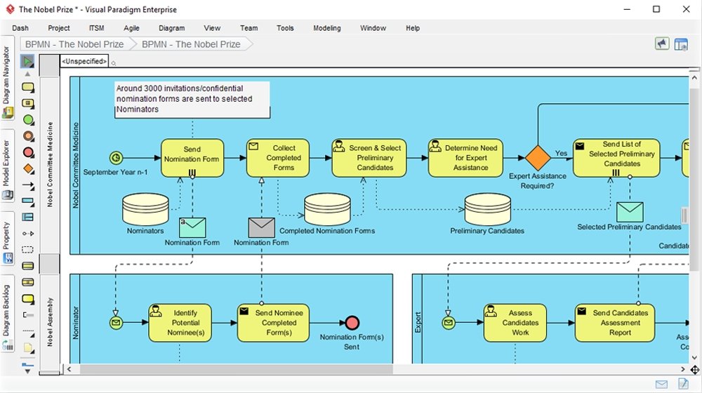Viewport: 702px width, 393px height.
Task: Open the panel layout icon at top right
Action: (x=681, y=44)
